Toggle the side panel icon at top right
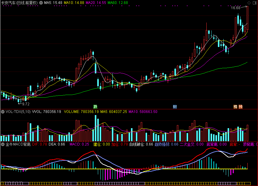This screenshot has width=258, height=186. pyautogui.click(x=254, y=3)
